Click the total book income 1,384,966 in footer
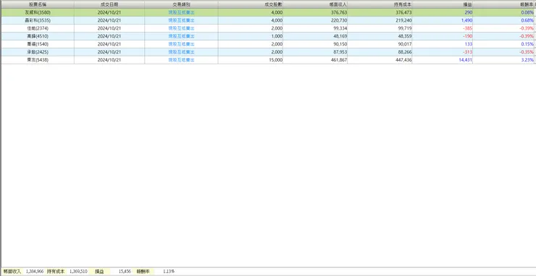 coord(35,271)
